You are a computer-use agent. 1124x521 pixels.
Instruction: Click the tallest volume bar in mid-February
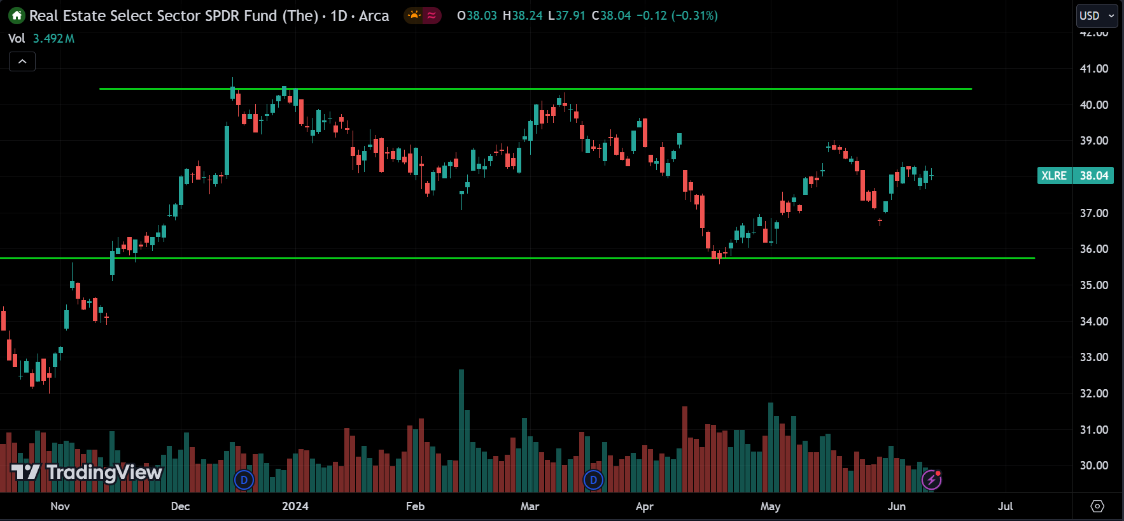point(461,431)
